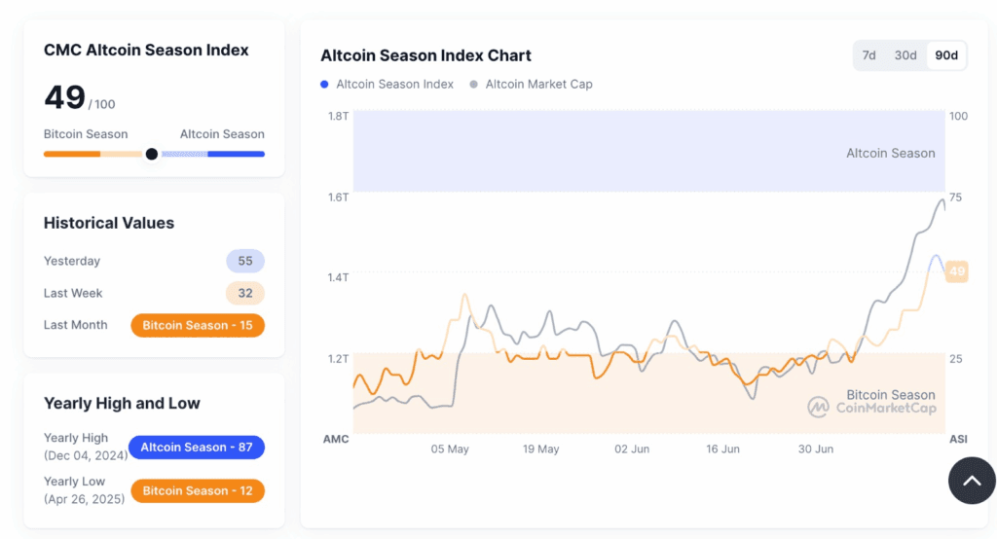The width and height of the screenshot is (997, 539).
Task: Select the 90d chart range
Action: coord(946,55)
